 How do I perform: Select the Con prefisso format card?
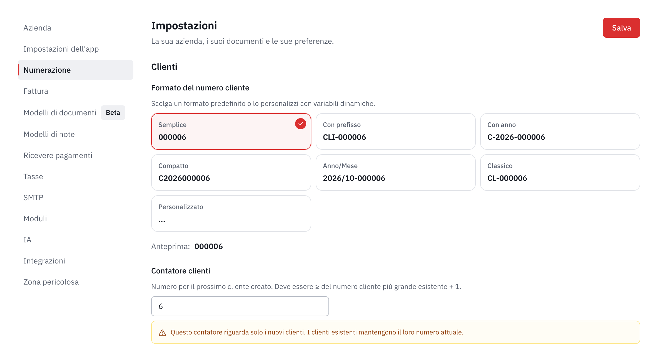point(395,131)
